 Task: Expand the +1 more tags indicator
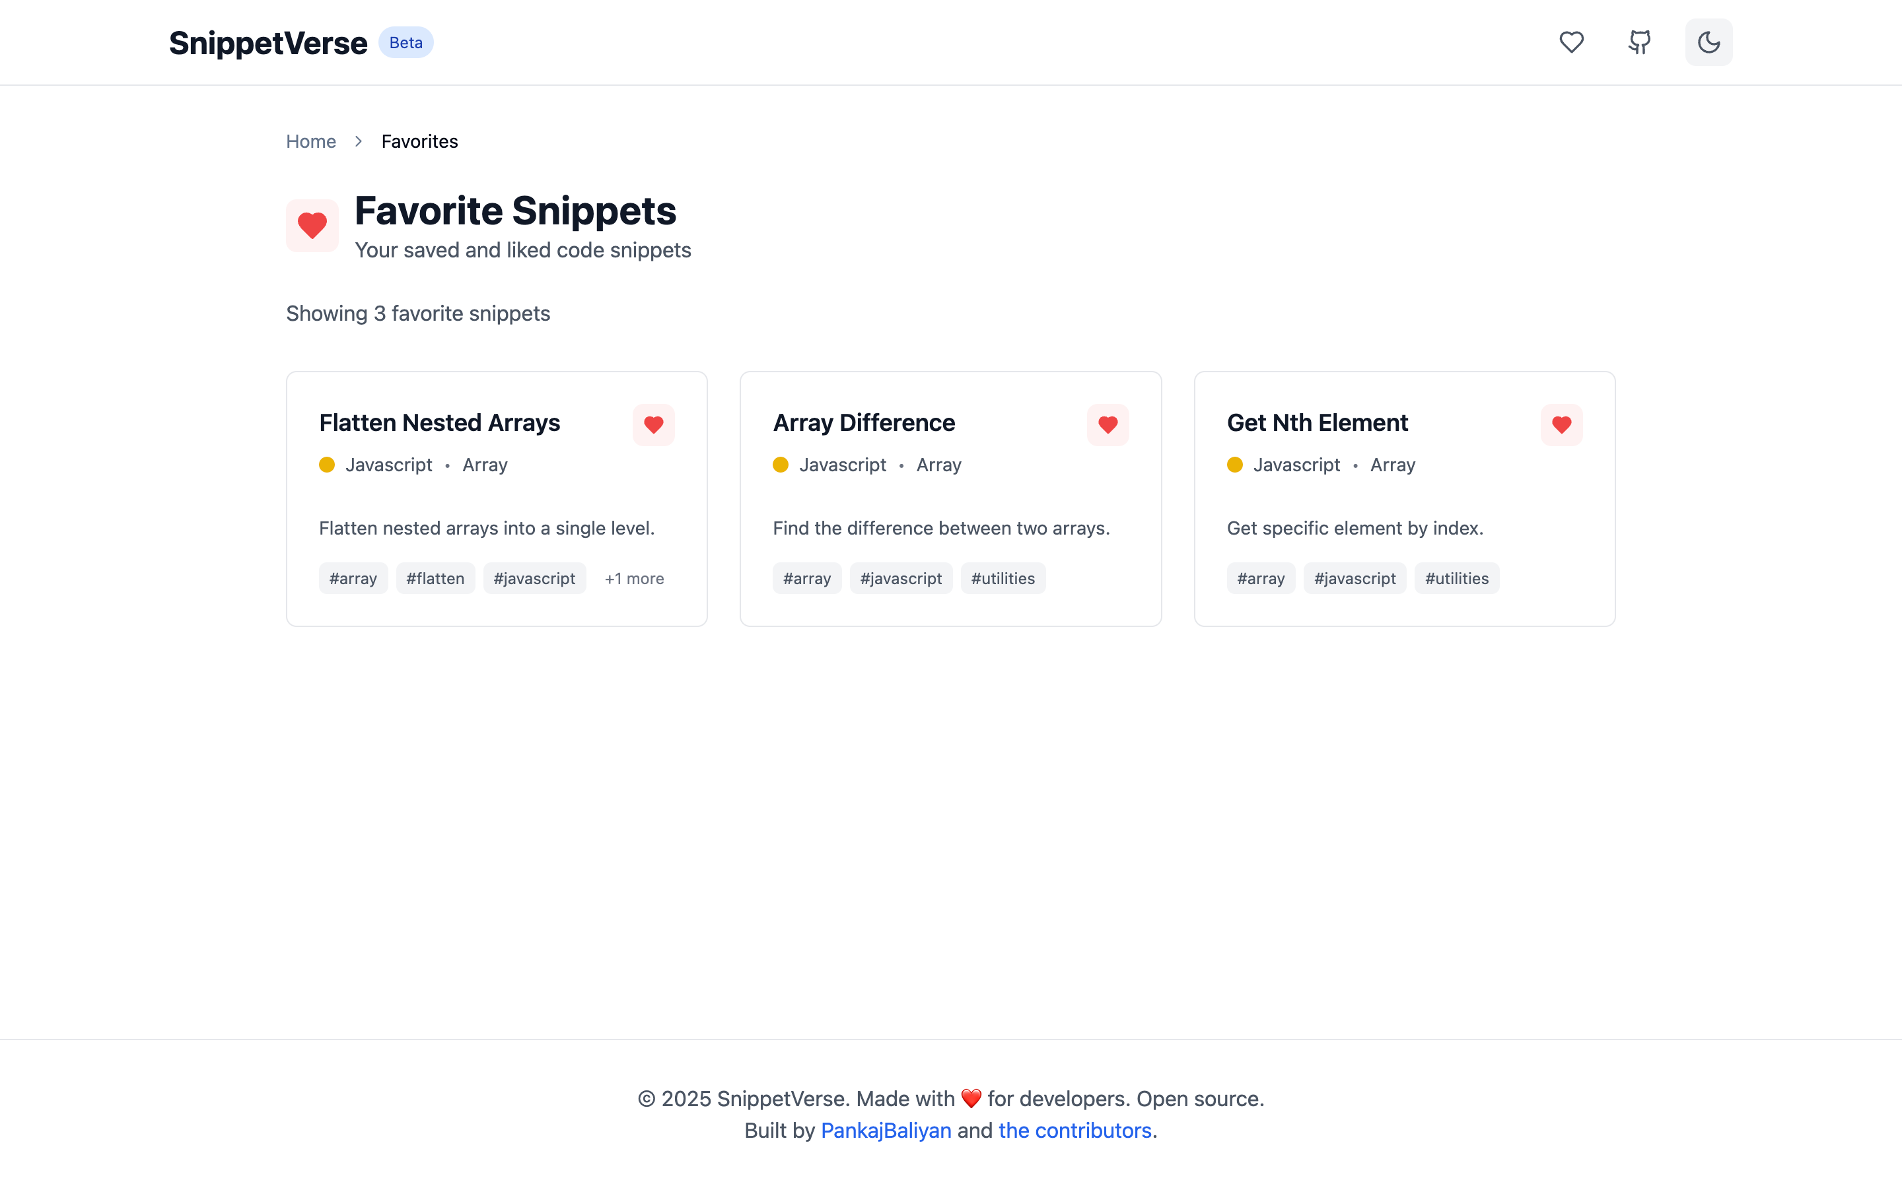634,578
